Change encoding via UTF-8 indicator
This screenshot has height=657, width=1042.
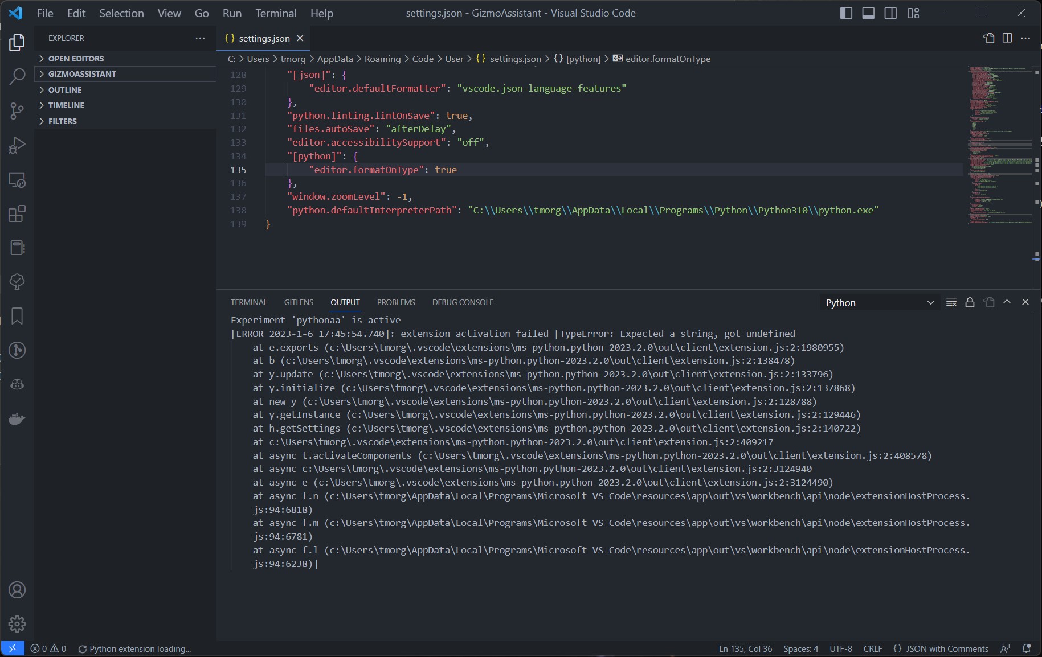[841, 648]
